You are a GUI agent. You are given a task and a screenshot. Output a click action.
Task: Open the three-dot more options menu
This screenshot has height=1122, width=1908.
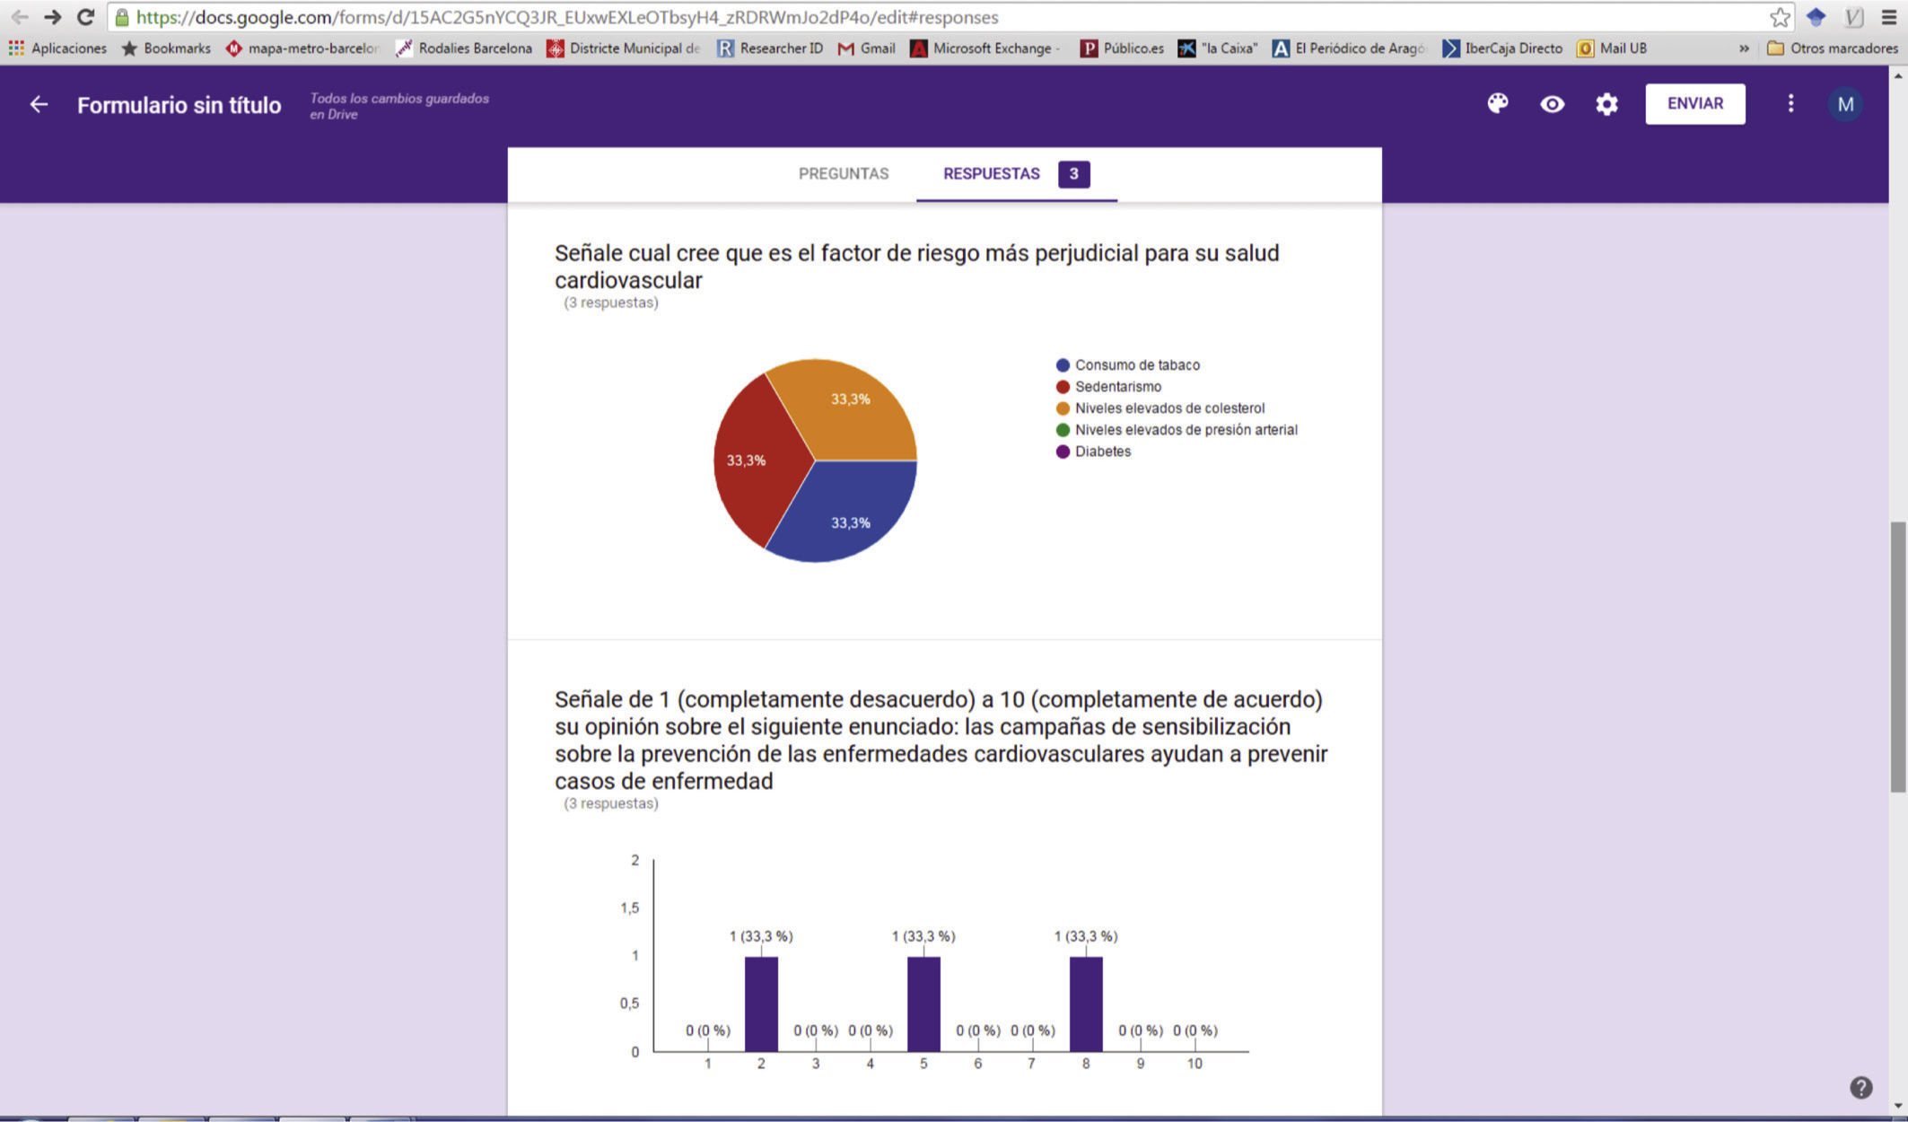click(x=1790, y=104)
